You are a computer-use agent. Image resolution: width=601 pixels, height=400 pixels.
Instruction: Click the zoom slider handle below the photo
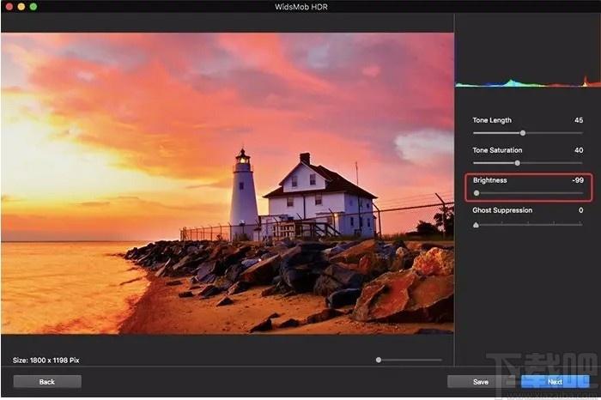(x=379, y=360)
